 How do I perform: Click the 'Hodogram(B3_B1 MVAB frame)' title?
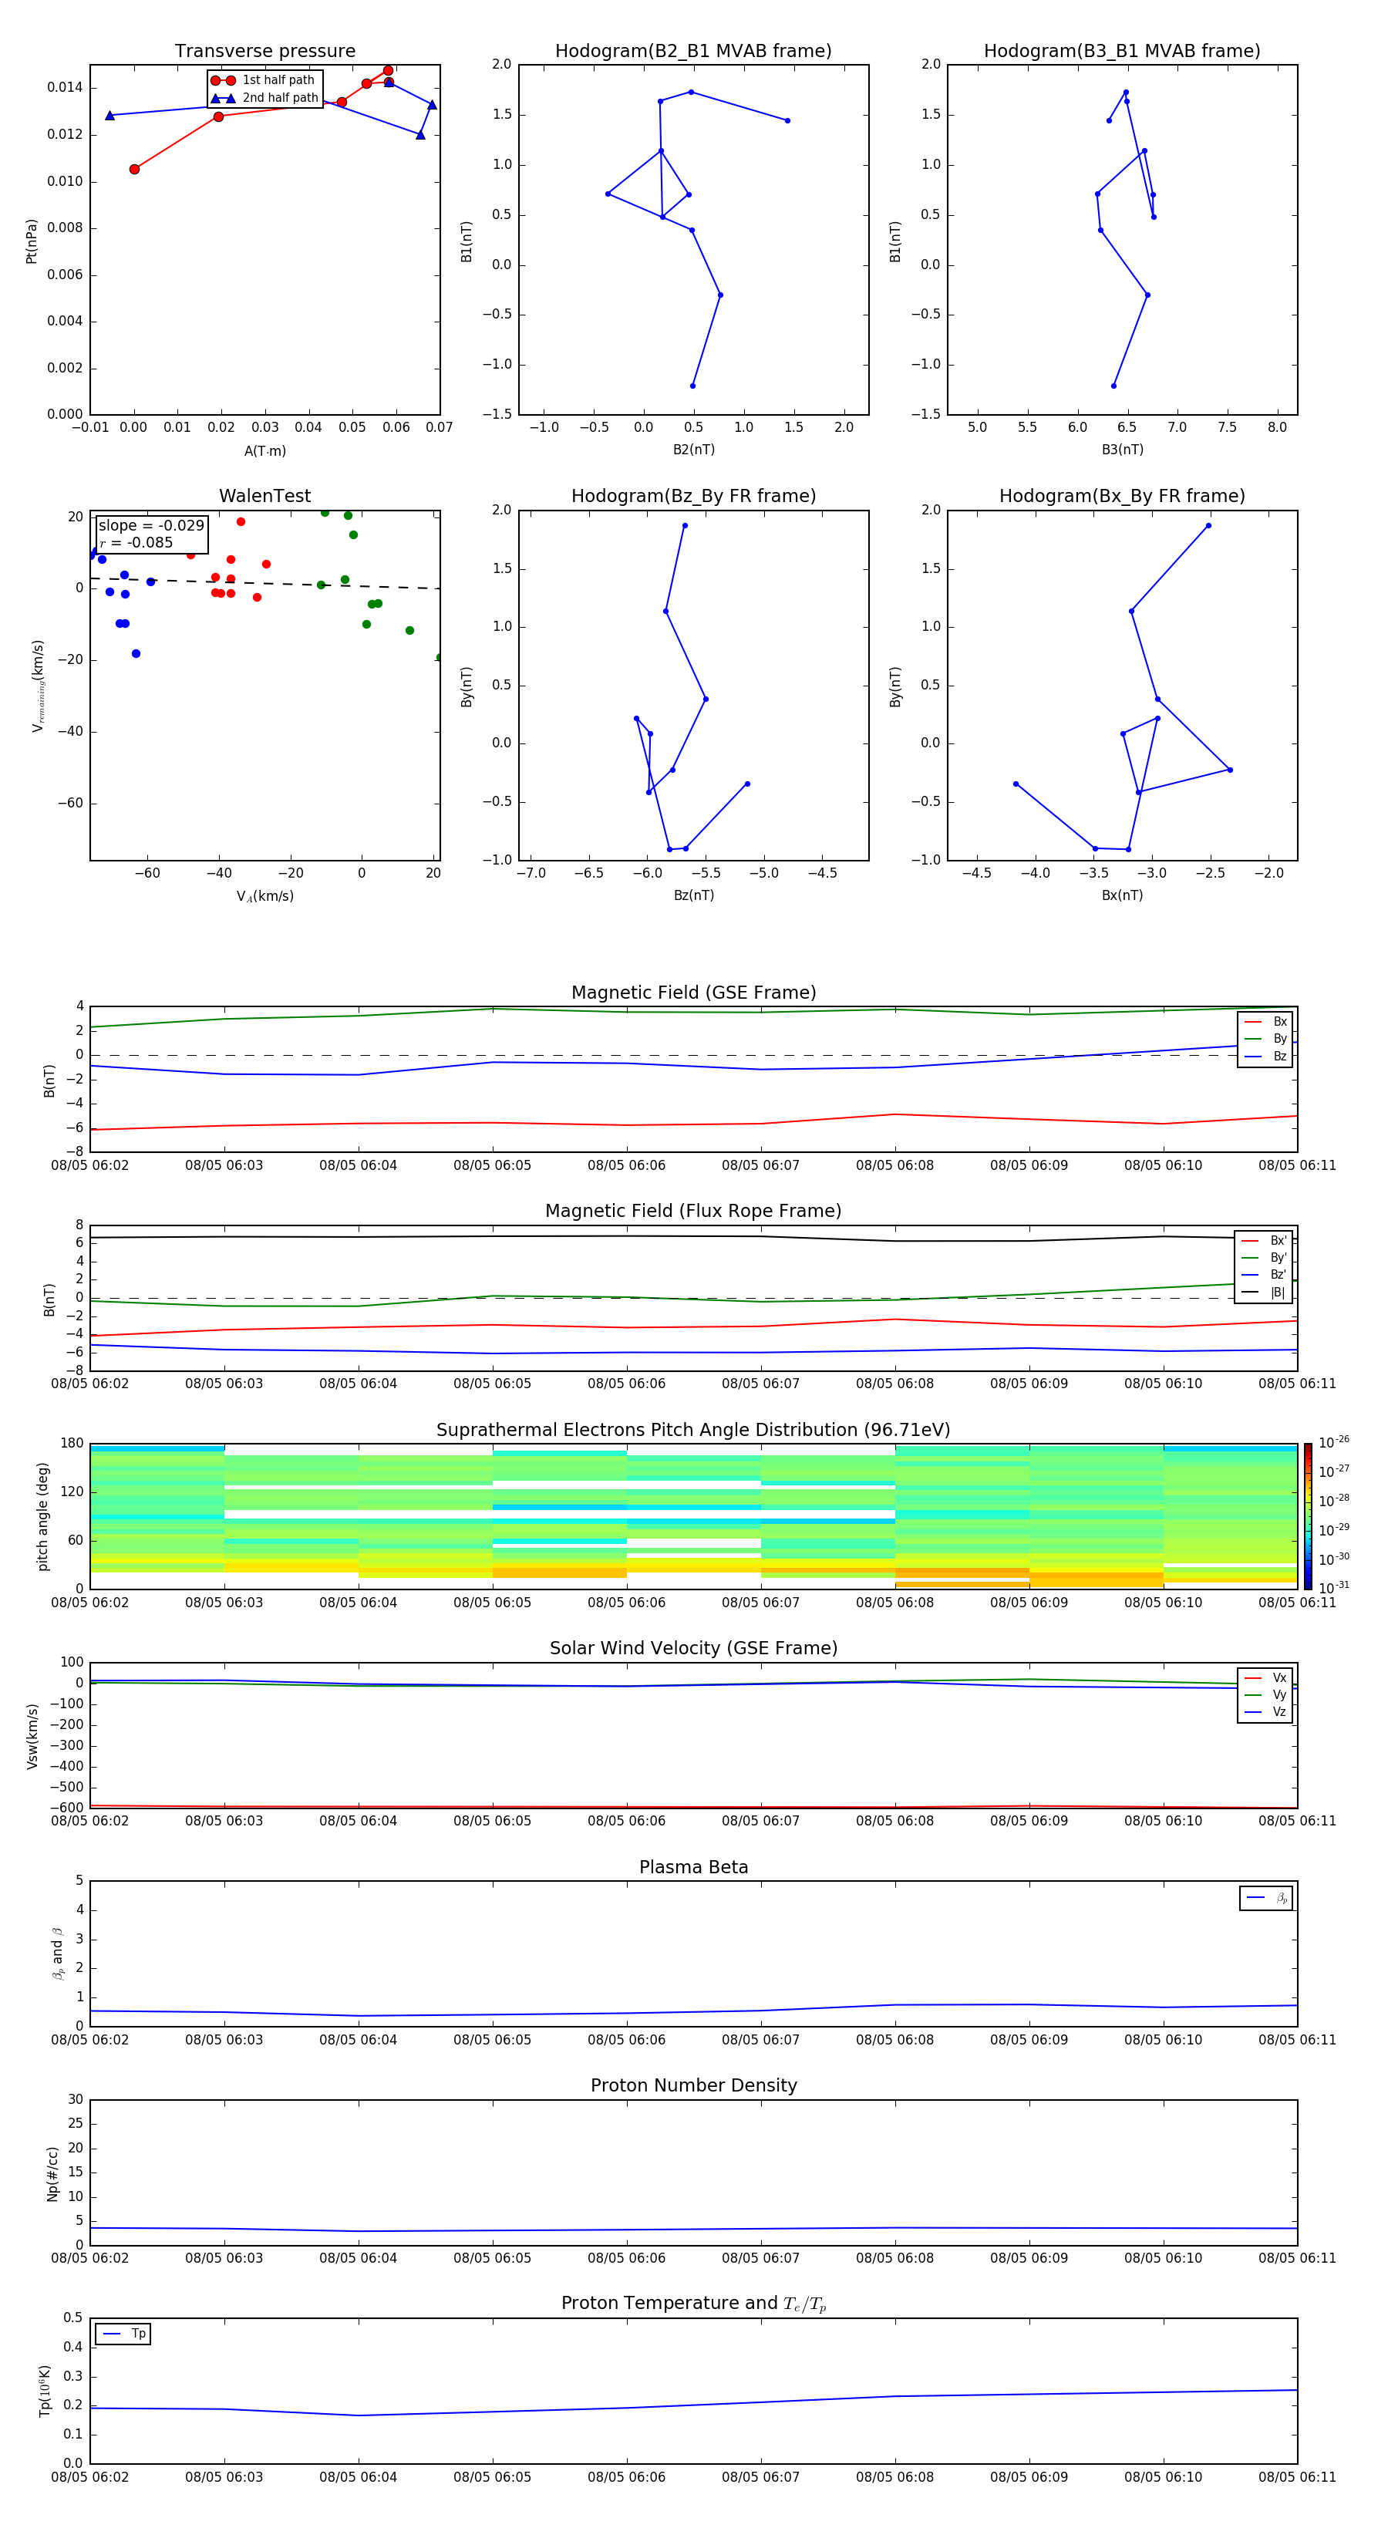(x=1122, y=52)
